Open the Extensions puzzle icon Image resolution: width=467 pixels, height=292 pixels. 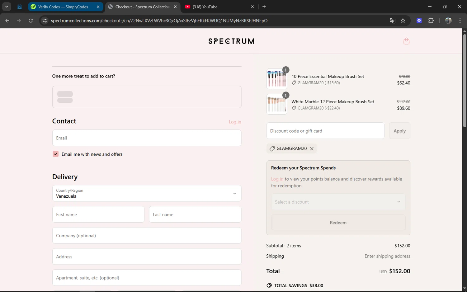[431, 21]
